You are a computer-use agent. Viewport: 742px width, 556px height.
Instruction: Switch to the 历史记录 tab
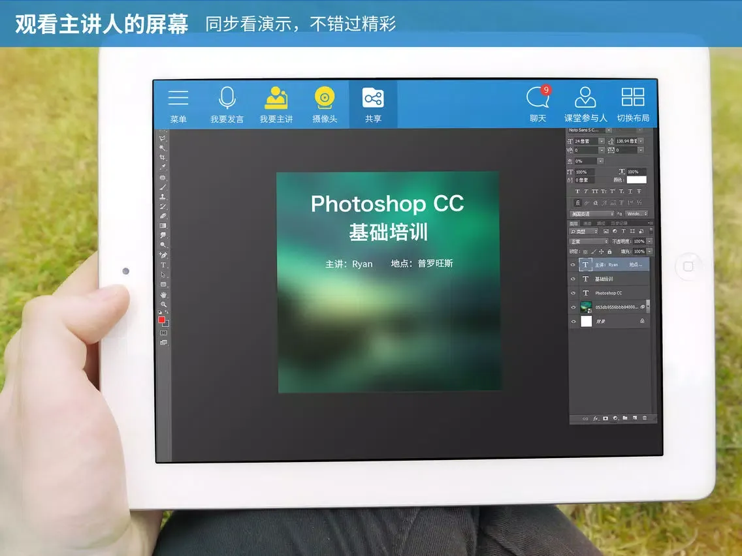click(619, 223)
